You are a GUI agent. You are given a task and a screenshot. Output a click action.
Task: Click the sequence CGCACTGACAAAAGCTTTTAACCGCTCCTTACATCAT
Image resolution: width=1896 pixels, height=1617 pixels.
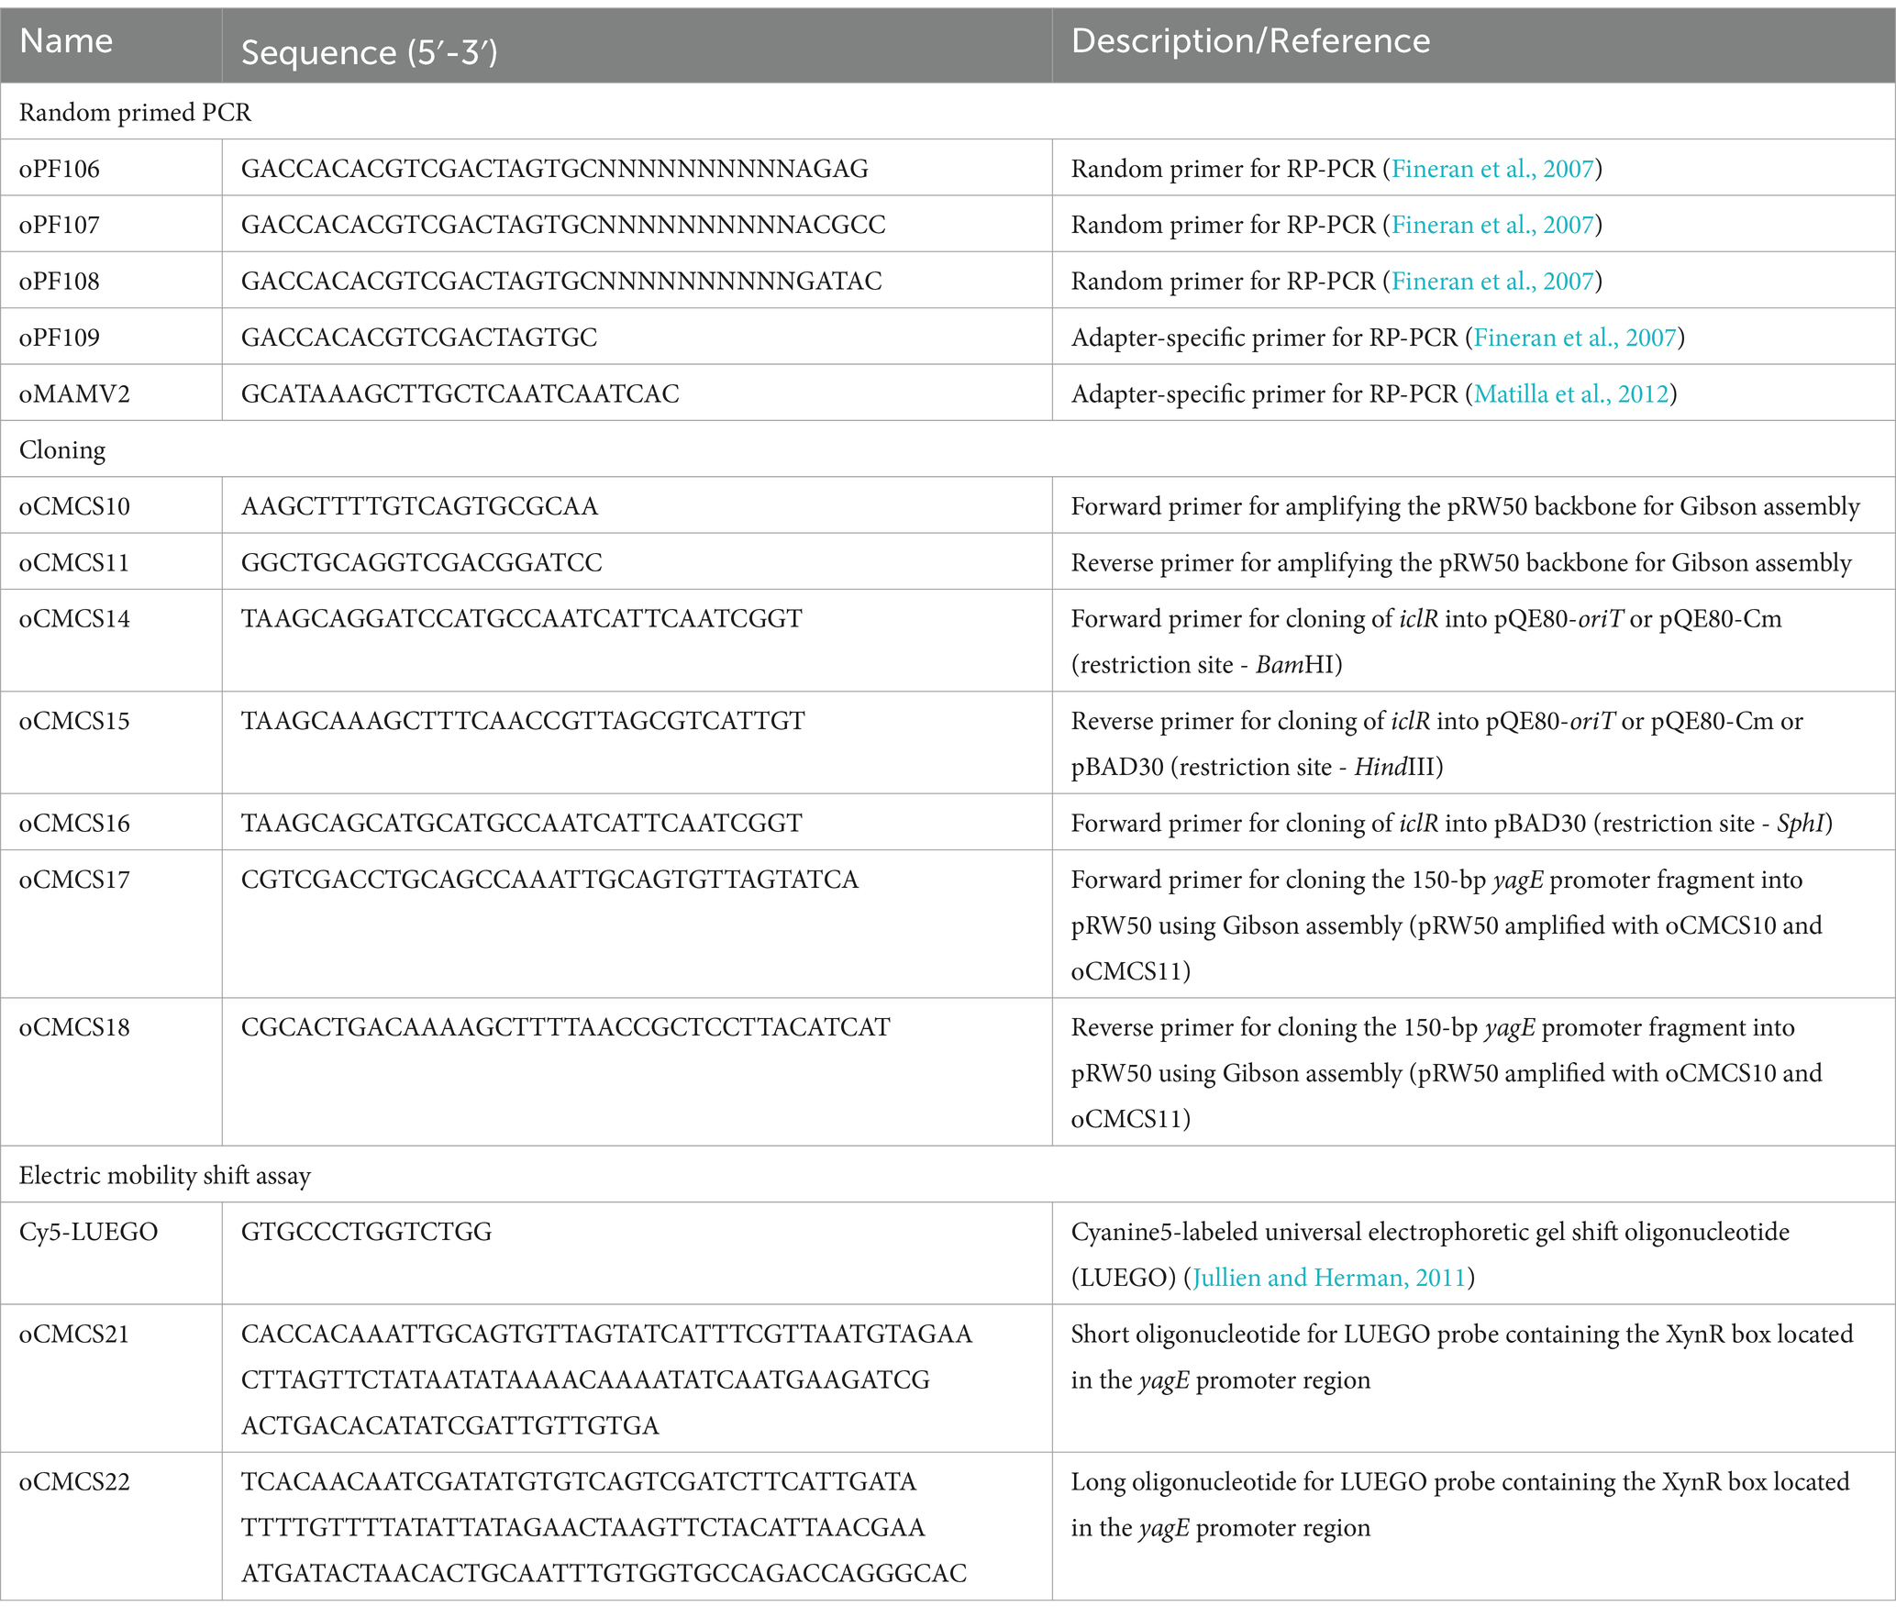tap(566, 1027)
